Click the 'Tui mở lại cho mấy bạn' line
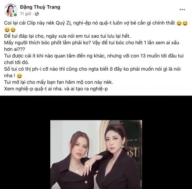This screenshot has width=192, height=189. point(59,82)
